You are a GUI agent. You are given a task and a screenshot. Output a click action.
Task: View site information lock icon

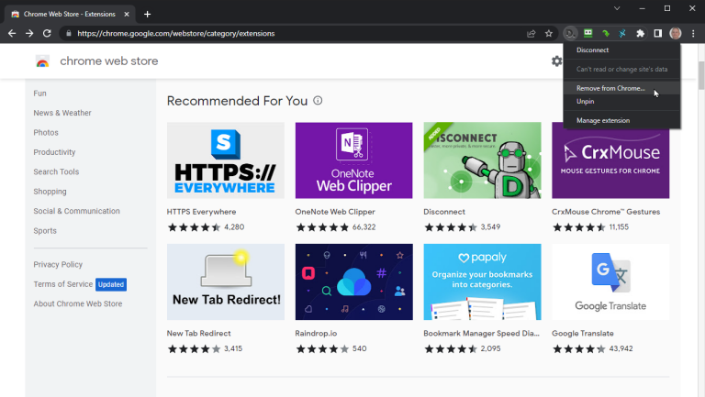click(x=69, y=33)
